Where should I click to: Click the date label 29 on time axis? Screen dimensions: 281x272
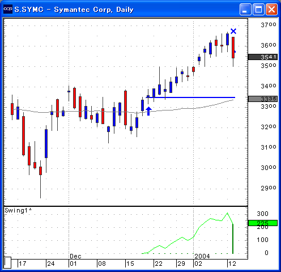pyautogui.click(x=181, y=263)
